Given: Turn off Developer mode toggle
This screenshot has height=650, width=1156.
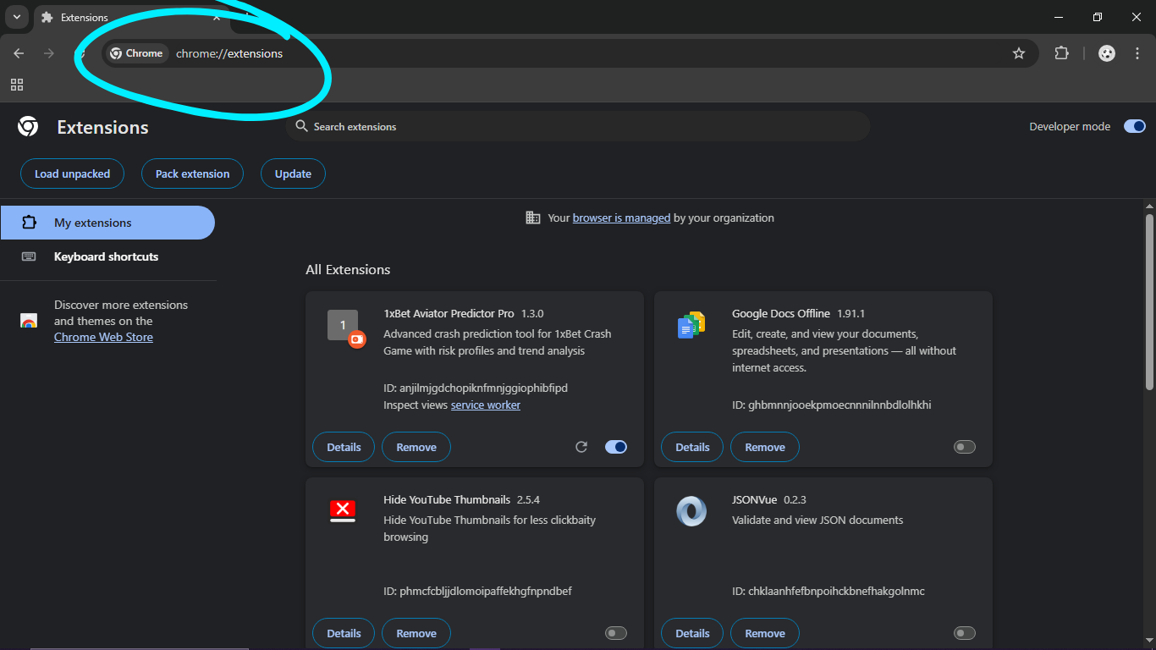Looking at the screenshot, I should tap(1134, 126).
